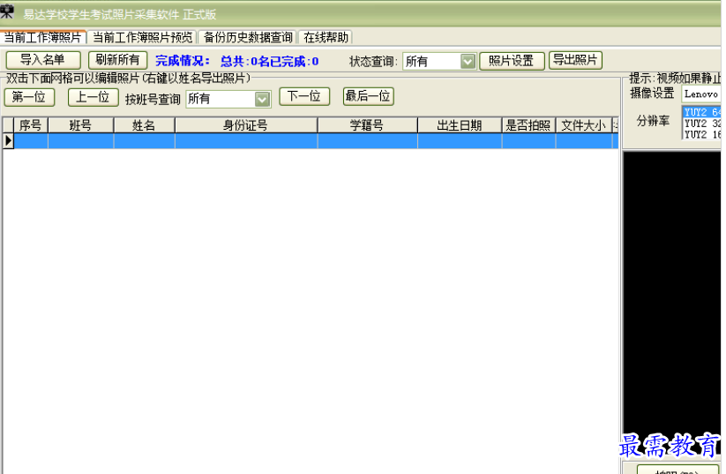Select the first YUY2 resolution option

click(702, 112)
